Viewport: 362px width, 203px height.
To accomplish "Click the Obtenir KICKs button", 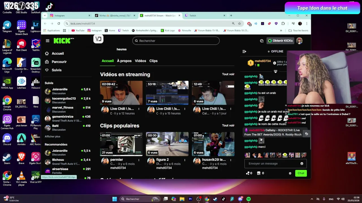I will 280,41.
